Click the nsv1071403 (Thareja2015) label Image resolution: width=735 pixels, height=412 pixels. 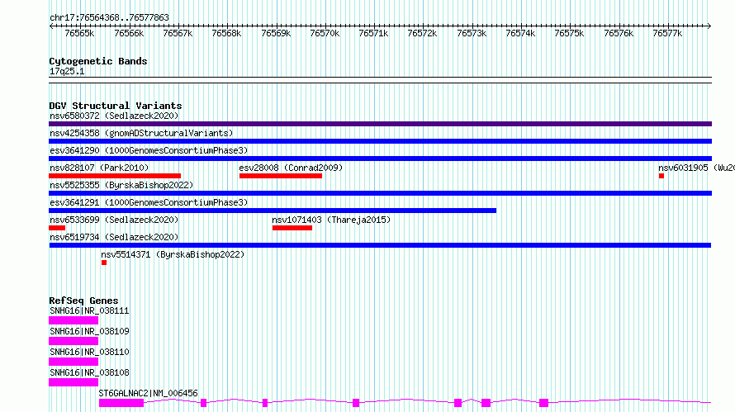(x=331, y=220)
